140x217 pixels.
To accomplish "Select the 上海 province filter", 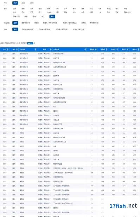I will pos(100,12).
